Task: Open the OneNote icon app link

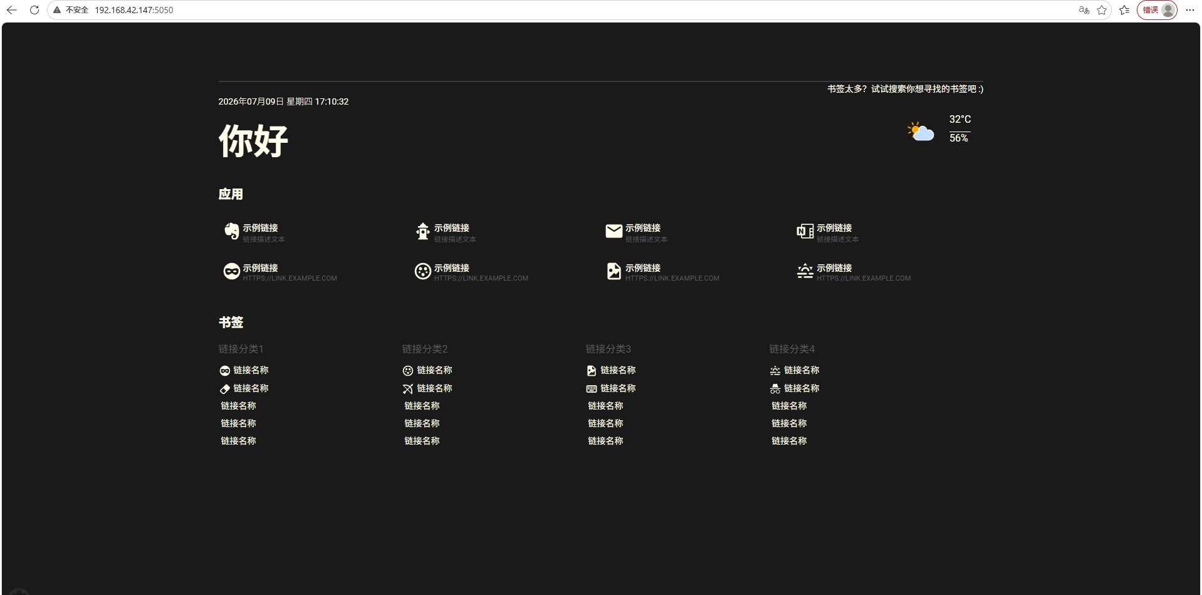Action: (827, 232)
